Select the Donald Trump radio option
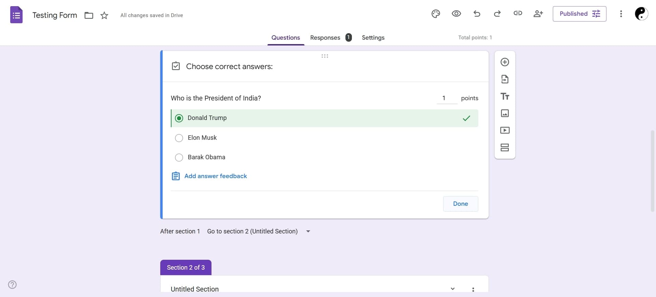 [179, 118]
